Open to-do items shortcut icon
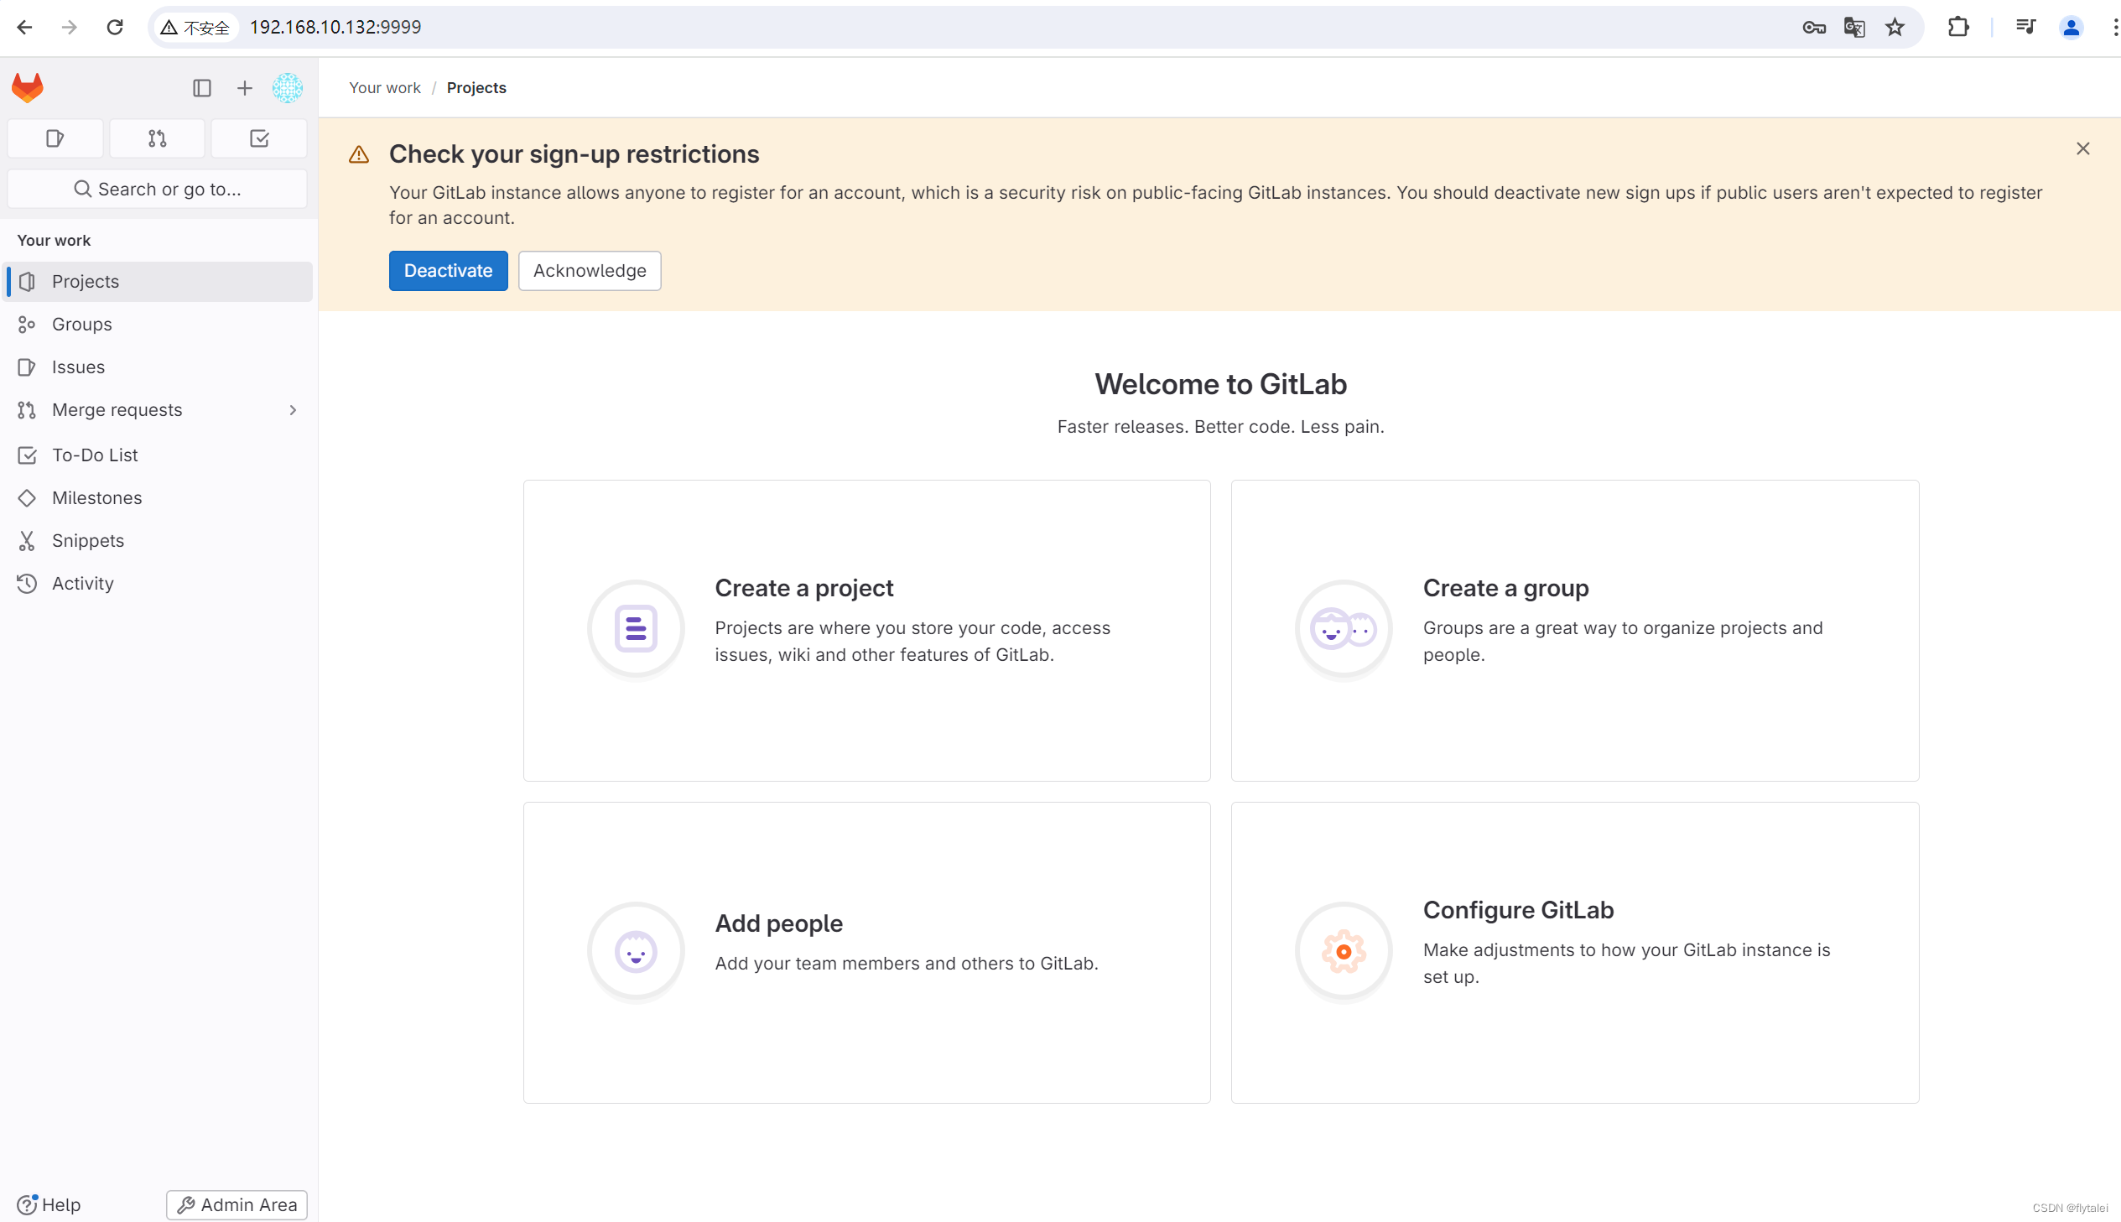The height and width of the screenshot is (1222, 2121). 259,138
